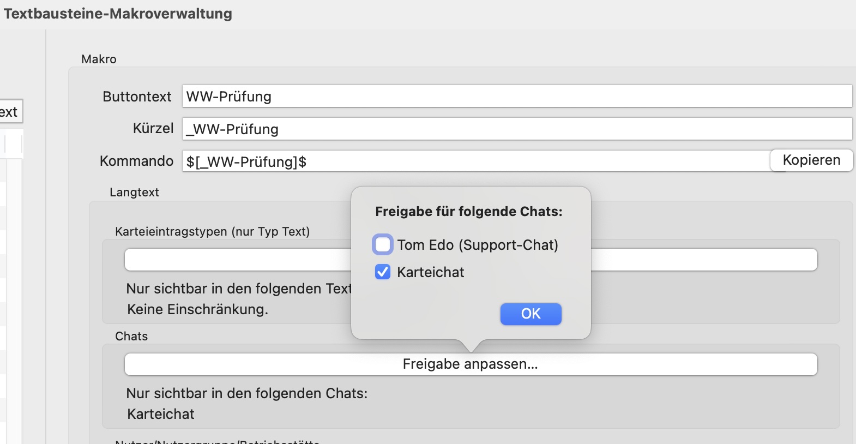Screen dimensions: 856x444
Task: Click the Chats group label
Action: pos(131,336)
